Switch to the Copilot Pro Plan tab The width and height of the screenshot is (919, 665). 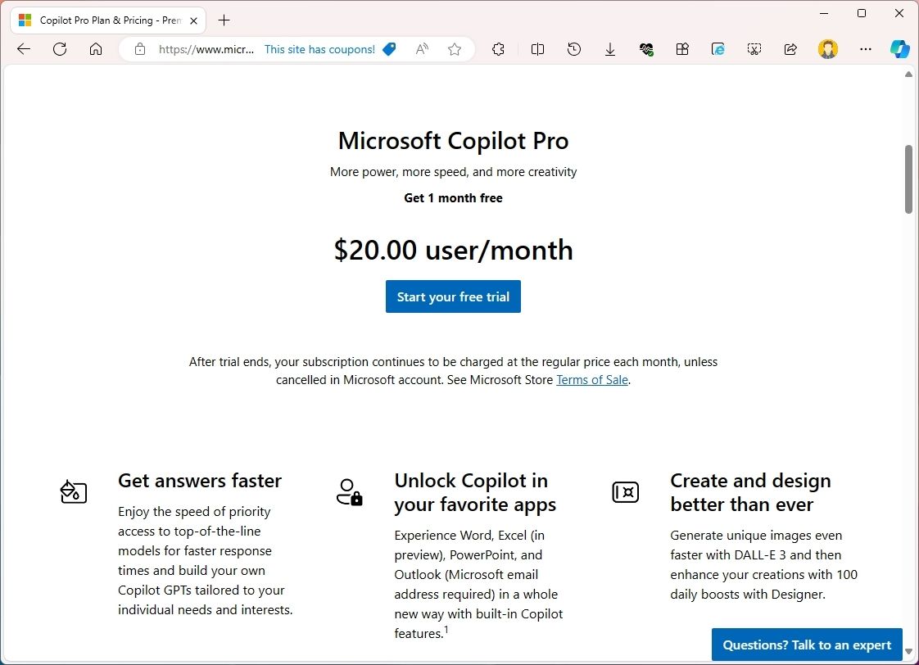point(106,20)
